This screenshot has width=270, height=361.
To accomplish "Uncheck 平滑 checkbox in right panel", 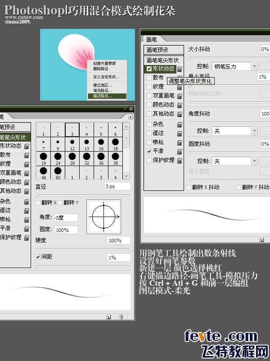I will (149, 151).
